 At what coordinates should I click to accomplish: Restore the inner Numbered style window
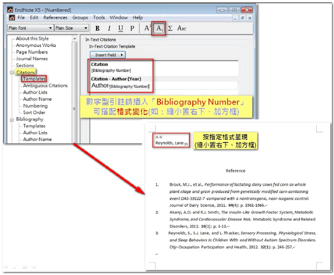click(x=242, y=18)
